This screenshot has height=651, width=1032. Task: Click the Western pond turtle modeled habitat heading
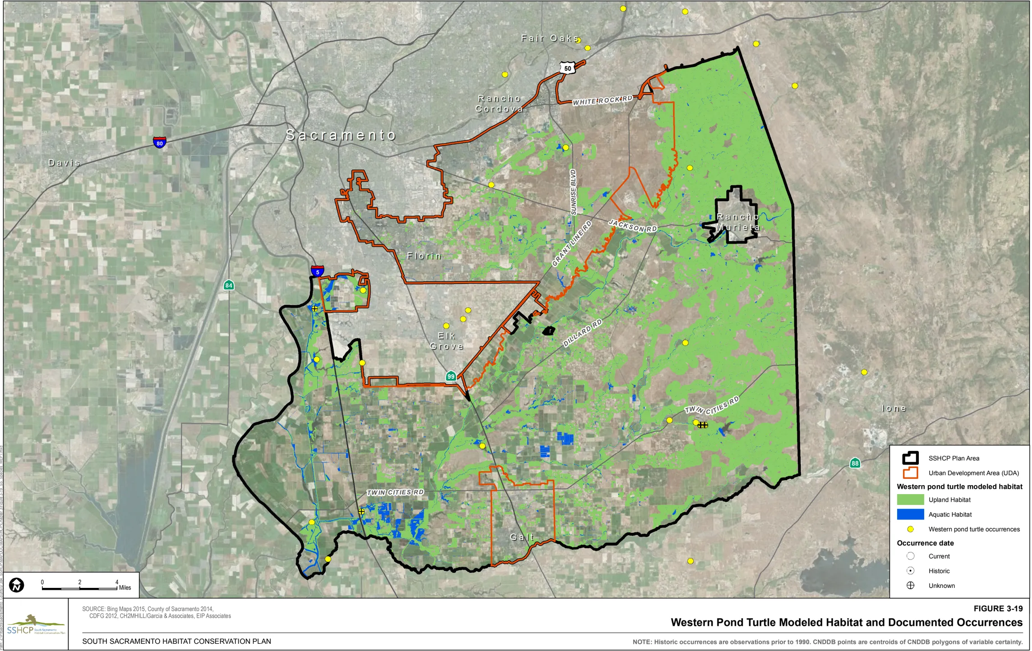(x=959, y=486)
